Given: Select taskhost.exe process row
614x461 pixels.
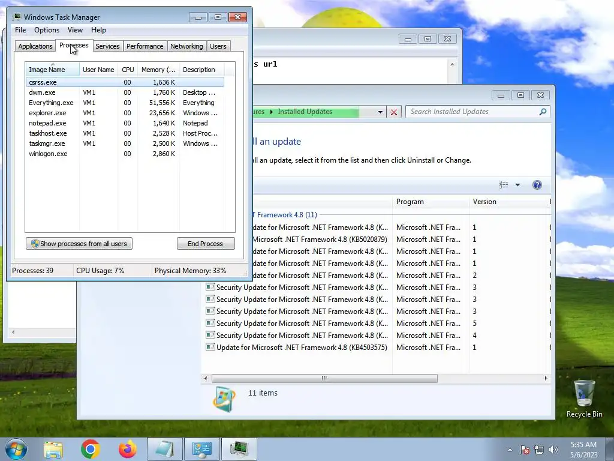Looking at the screenshot, I should (125, 133).
